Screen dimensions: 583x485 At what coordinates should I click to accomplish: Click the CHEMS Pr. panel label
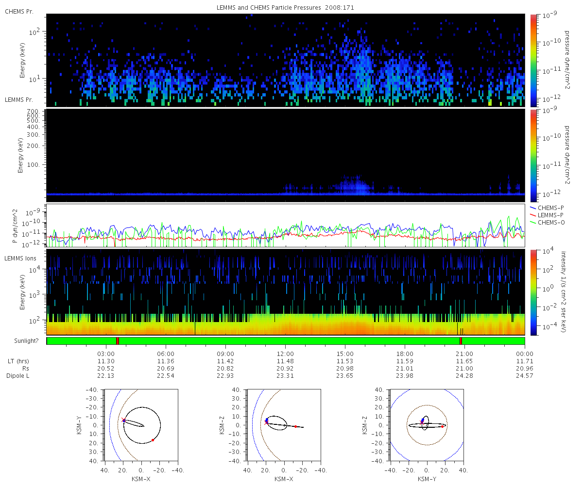pyautogui.click(x=19, y=11)
